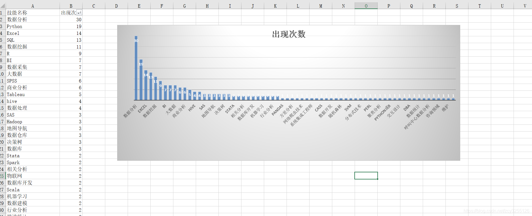Select the 机器学习 cell in column A
Viewport: 532px width, 216px height.
tap(33, 196)
